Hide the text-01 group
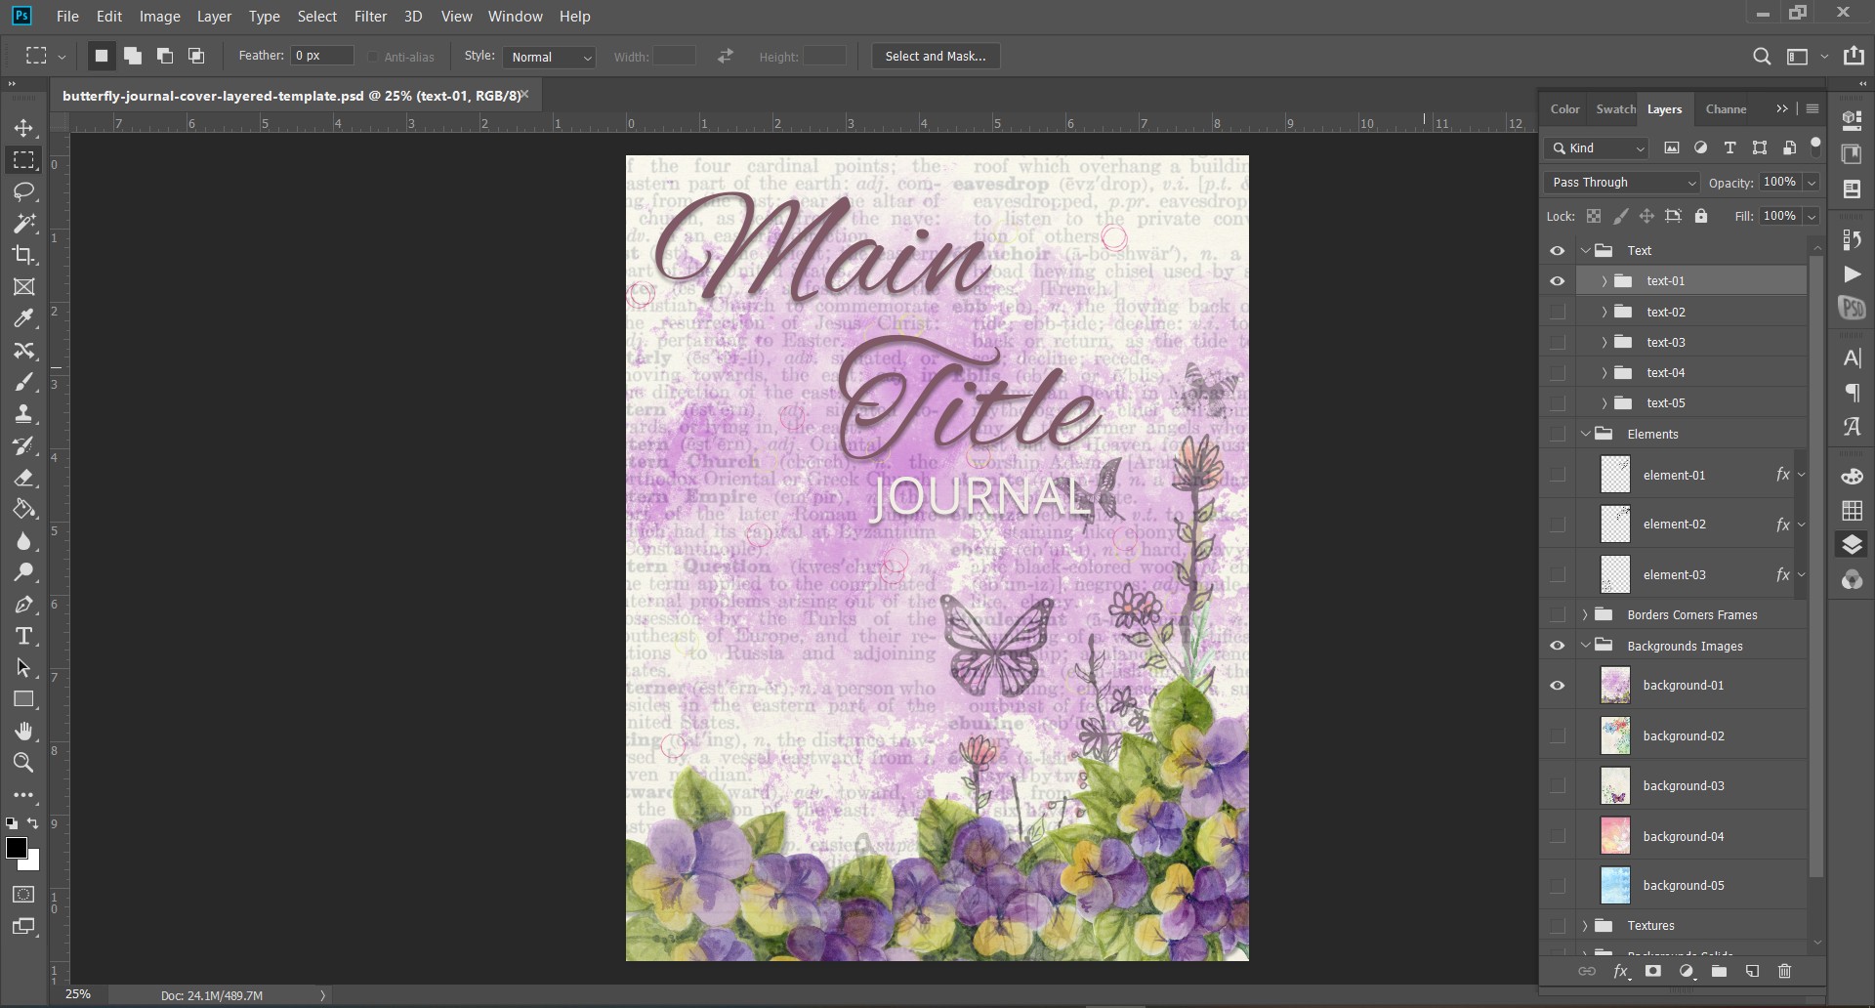This screenshot has width=1875, height=1008. pos(1558,281)
